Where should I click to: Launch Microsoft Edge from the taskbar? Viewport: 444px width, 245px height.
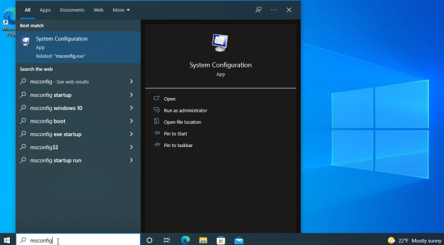point(185,240)
